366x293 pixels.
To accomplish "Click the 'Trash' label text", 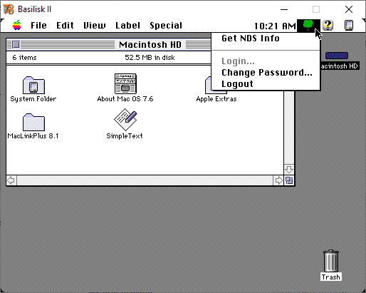I will pos(331,277).
